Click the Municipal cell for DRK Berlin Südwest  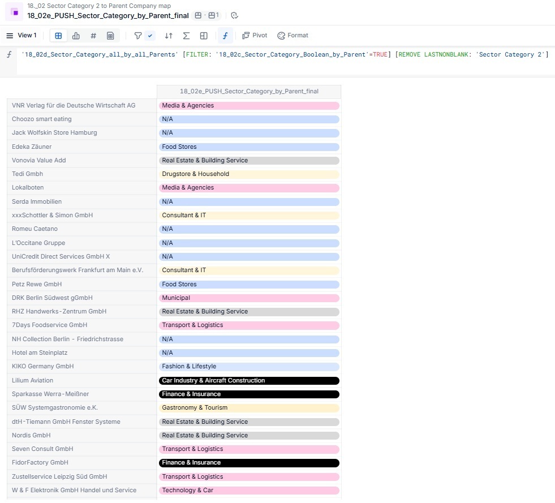pos(249,298)
